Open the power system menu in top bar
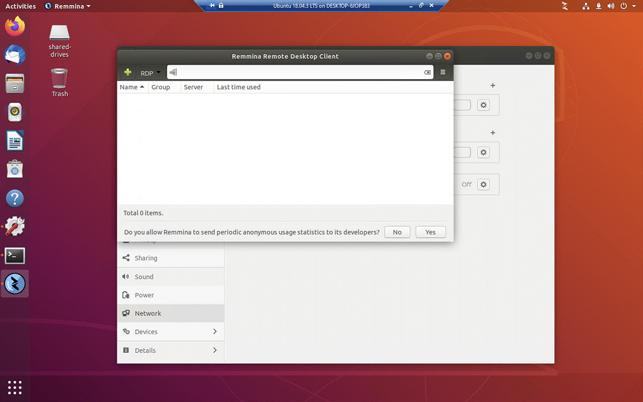 coord(624,6)
